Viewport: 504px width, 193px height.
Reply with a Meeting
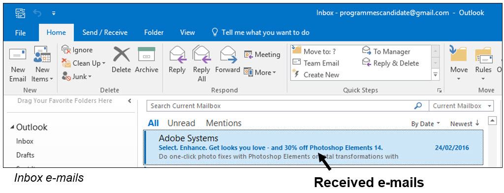tap(262, 55)
